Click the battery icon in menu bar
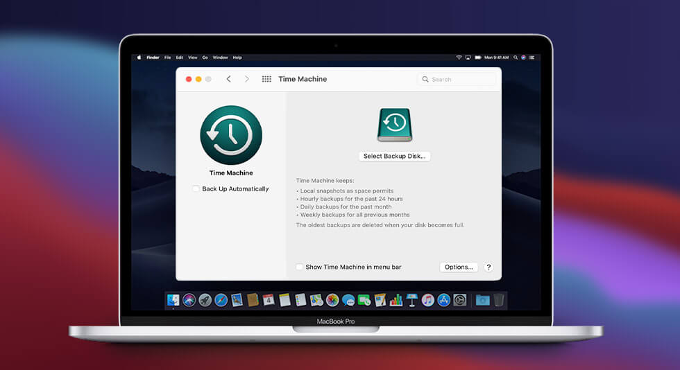The width and height of the screenshot is (680, 370). pyautogui.click(x=478, y=58)
